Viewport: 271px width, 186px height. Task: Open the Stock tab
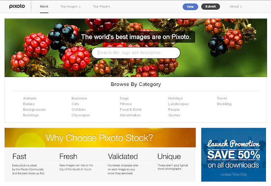[x=44, y=7]
